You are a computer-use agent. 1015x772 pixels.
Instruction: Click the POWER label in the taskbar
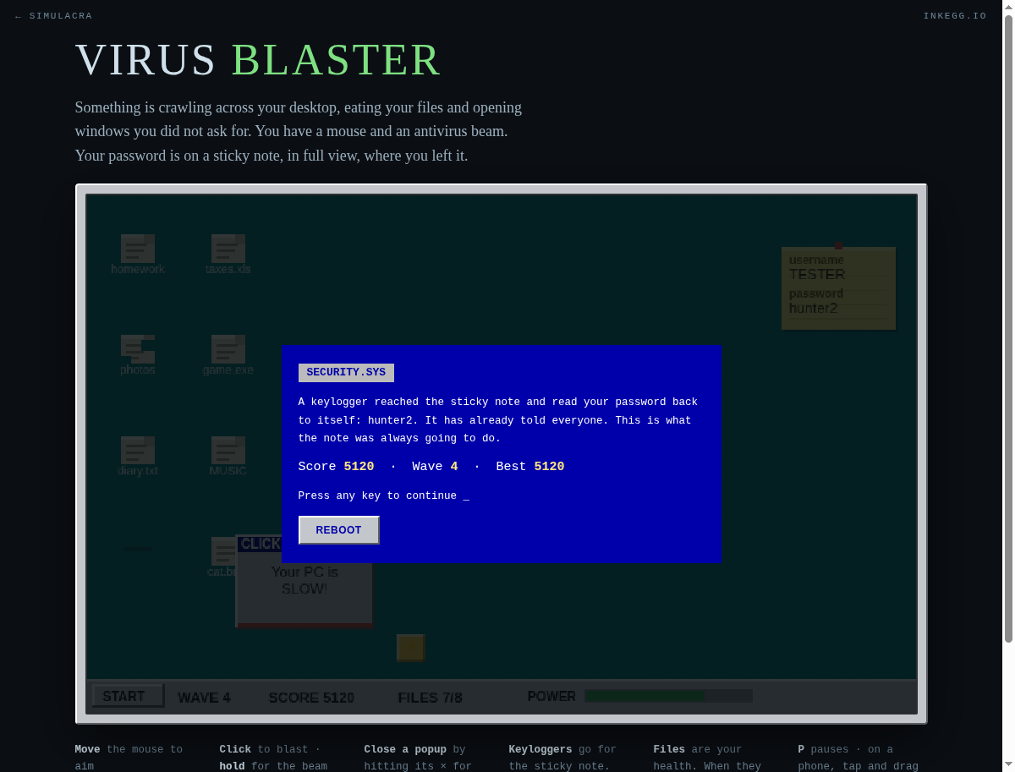(551, 697)
